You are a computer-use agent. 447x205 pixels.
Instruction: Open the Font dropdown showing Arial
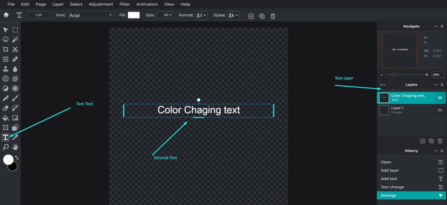coord(90,15)
